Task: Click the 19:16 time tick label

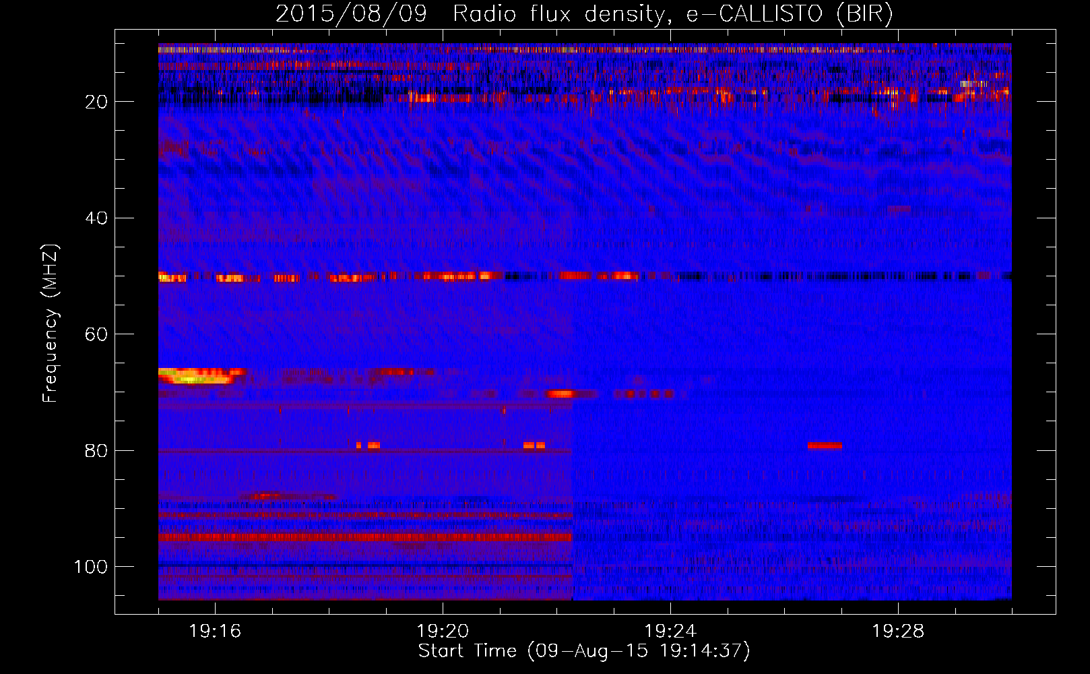Action: 215,632
